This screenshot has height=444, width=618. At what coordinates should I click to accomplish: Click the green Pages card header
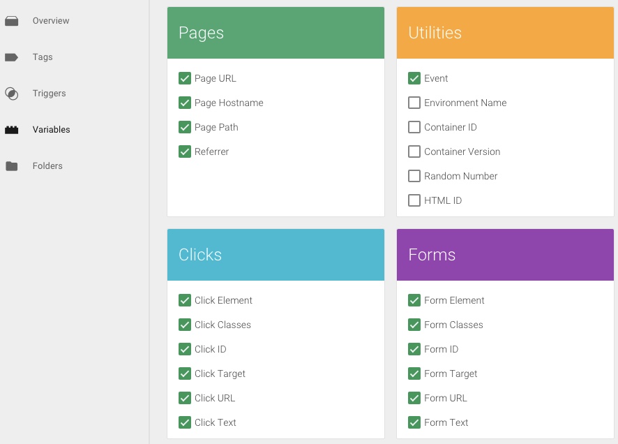pos(276,33)
